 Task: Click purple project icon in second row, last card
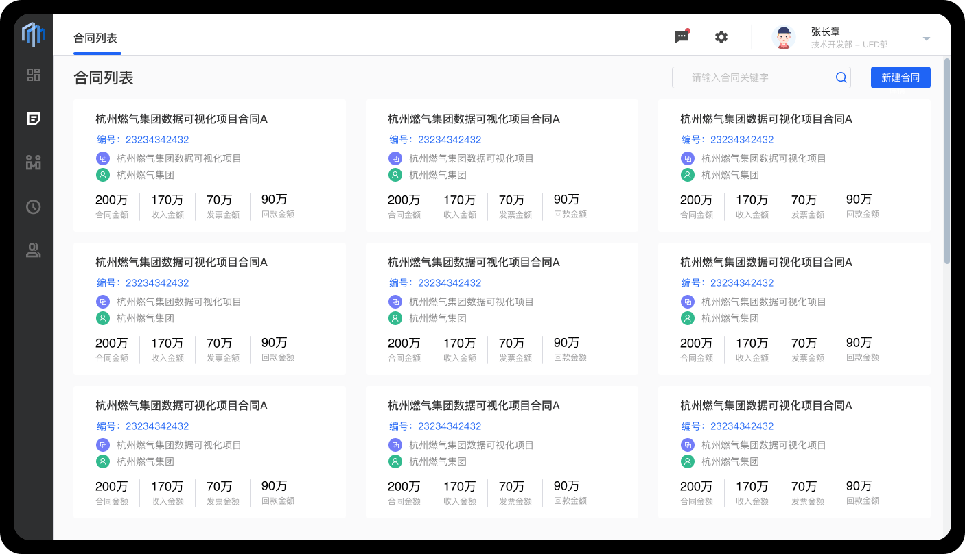tap(688, 302)
